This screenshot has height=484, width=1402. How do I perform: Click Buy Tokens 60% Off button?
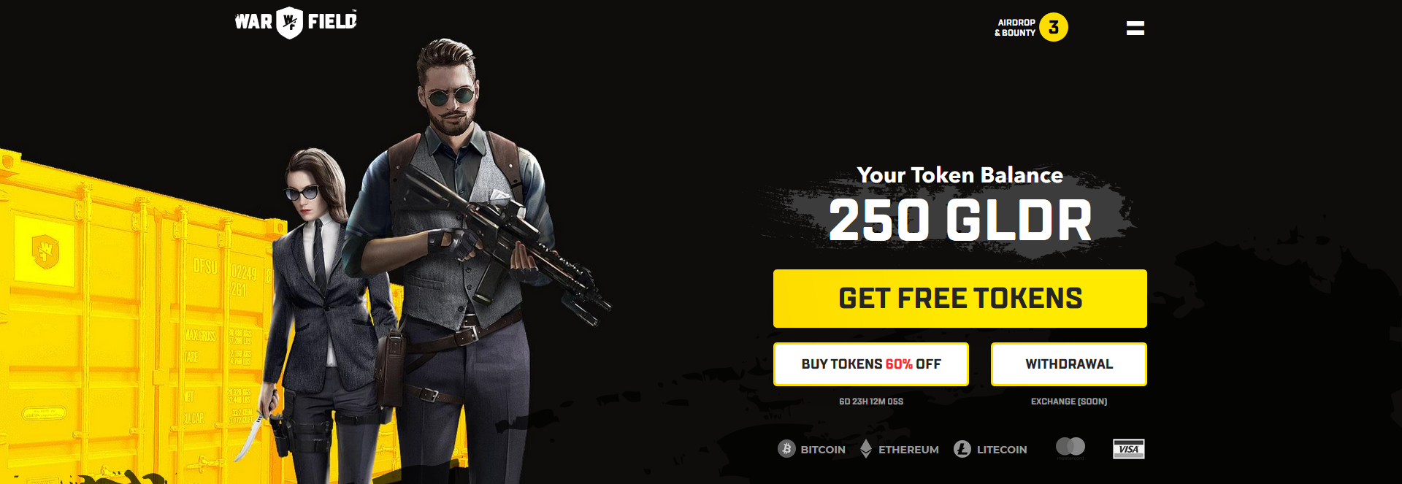[871, 364]
